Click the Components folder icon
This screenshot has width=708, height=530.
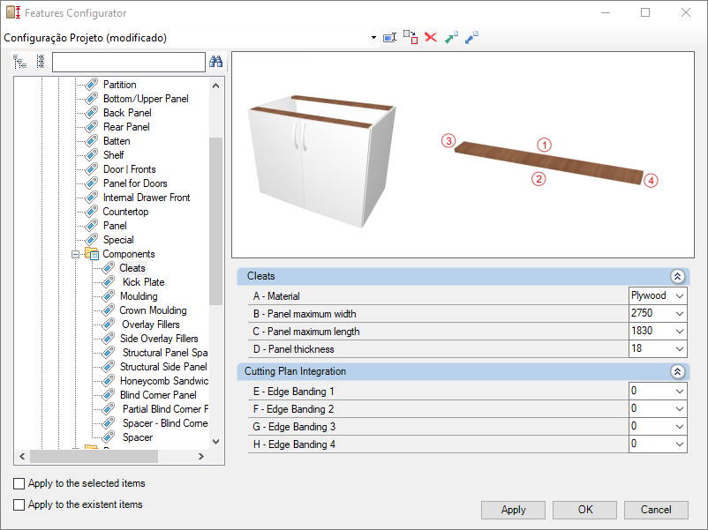[92, 253]
